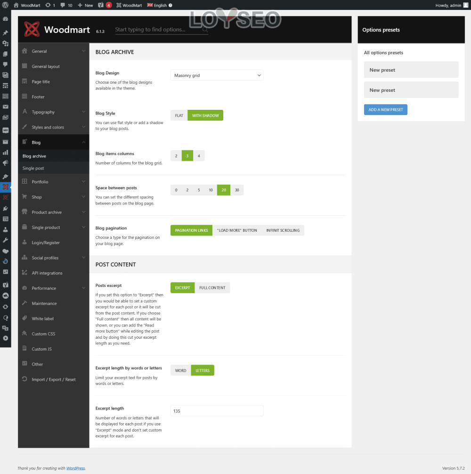Select the Single post submenu item
The image size is (471, 474).
54,168
